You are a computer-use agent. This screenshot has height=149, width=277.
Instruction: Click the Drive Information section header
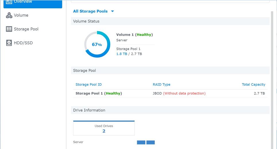pyautogui.click(x=89, y=110)
